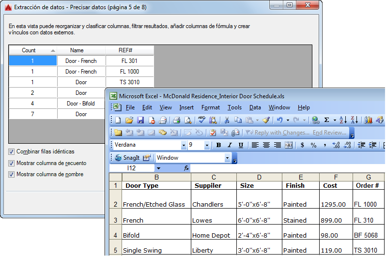Open a file with the Open folder icon

(129, 120)
